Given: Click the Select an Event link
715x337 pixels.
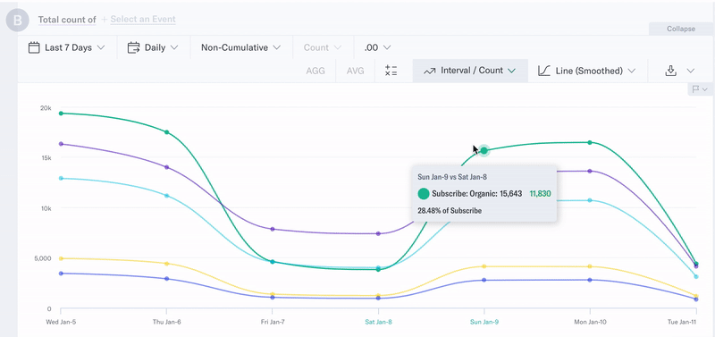Looking at the screenshot, I should click(x=143, y=19).
